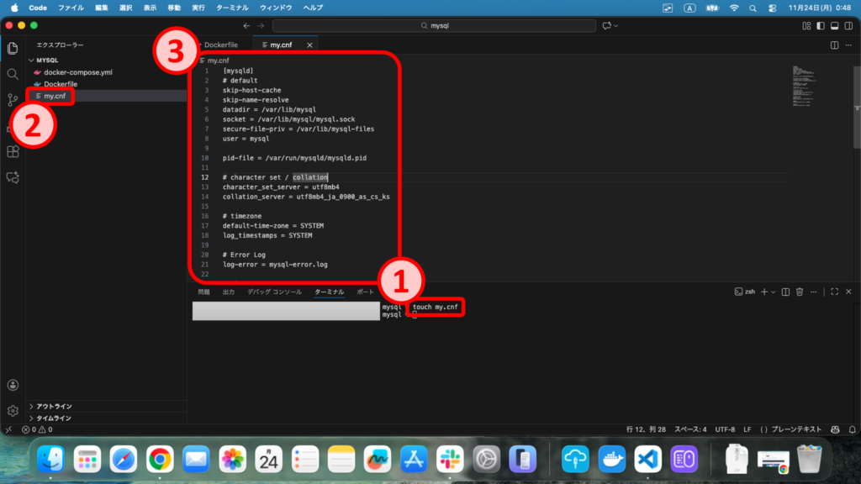The image size is (861, 484).
Task: Click the Accounts icon in activity bar
Action: tap(13, 386)
